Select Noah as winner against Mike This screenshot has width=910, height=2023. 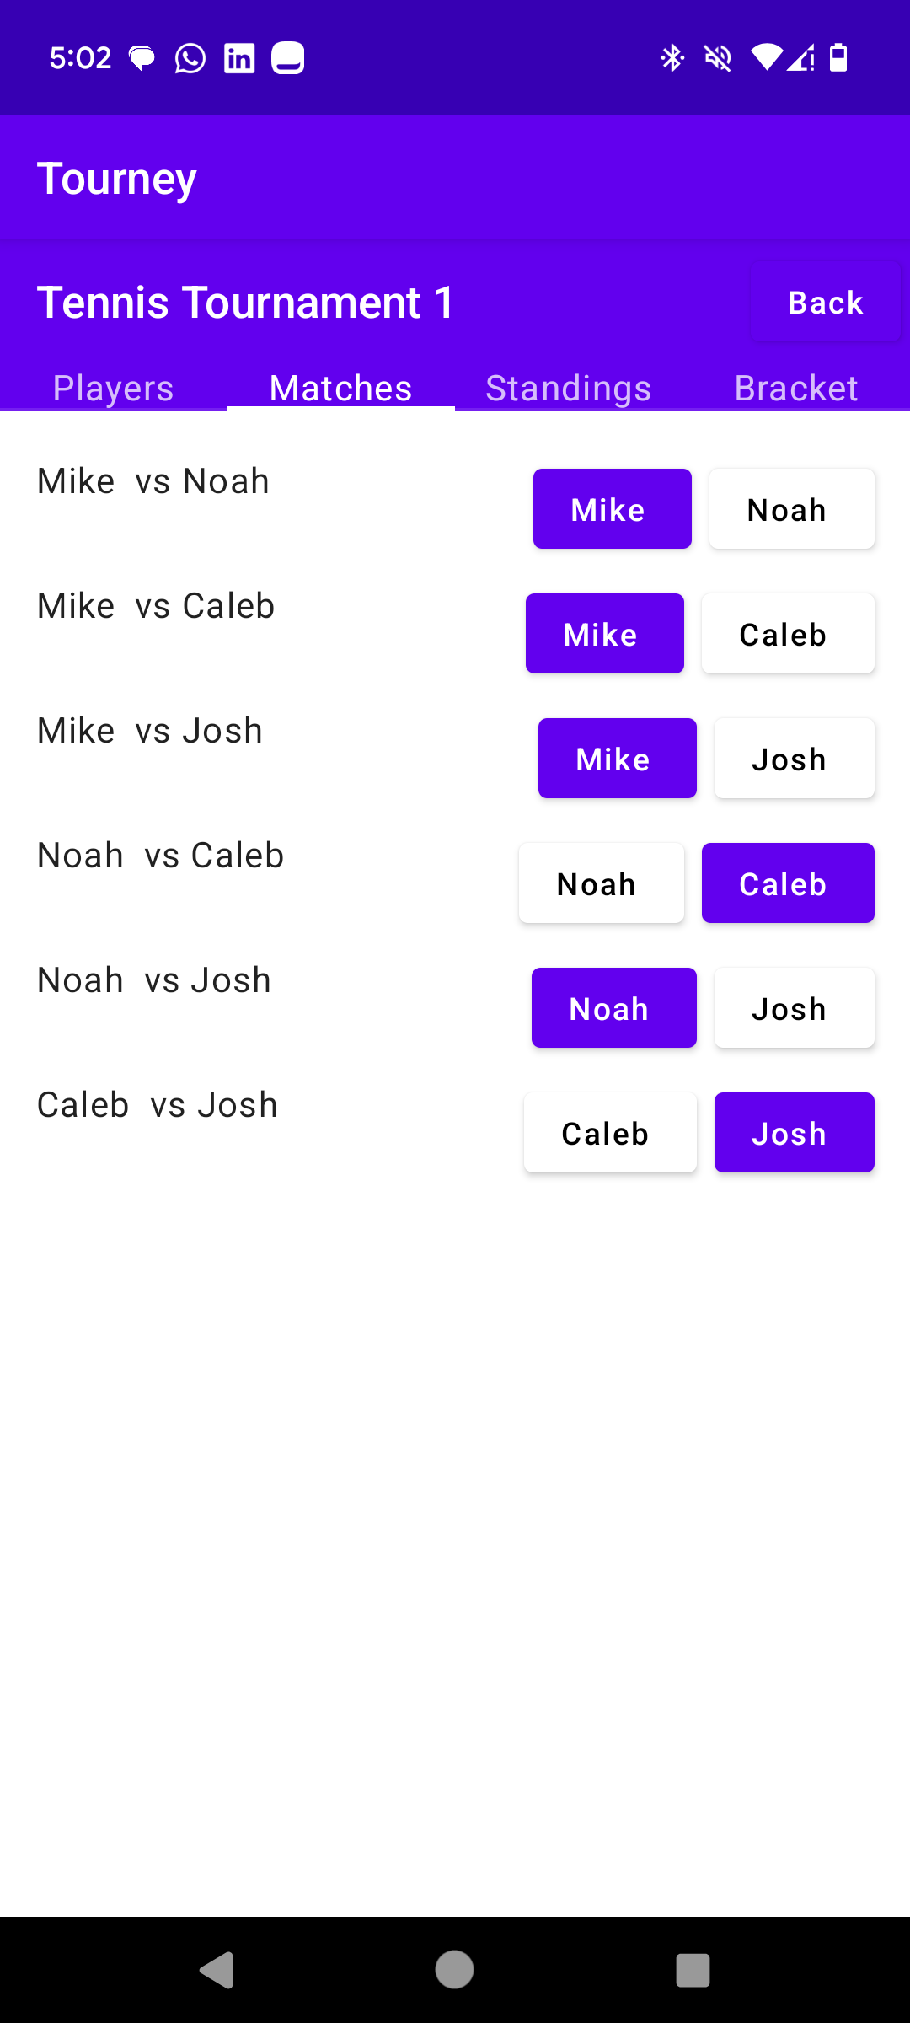point(791,509)
